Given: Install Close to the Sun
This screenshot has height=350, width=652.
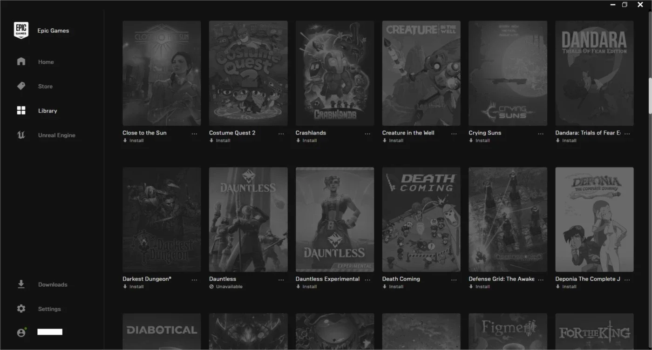Looking at the screenshot, I should pos(133,141).
